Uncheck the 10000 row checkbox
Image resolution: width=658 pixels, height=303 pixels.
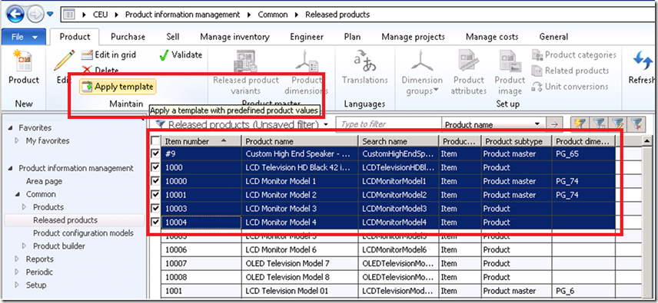click(x=155, y=181)
